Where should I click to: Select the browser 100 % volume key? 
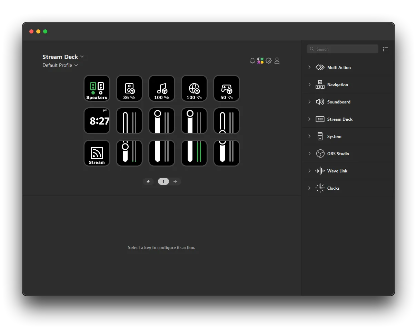[x=194, y=88]
